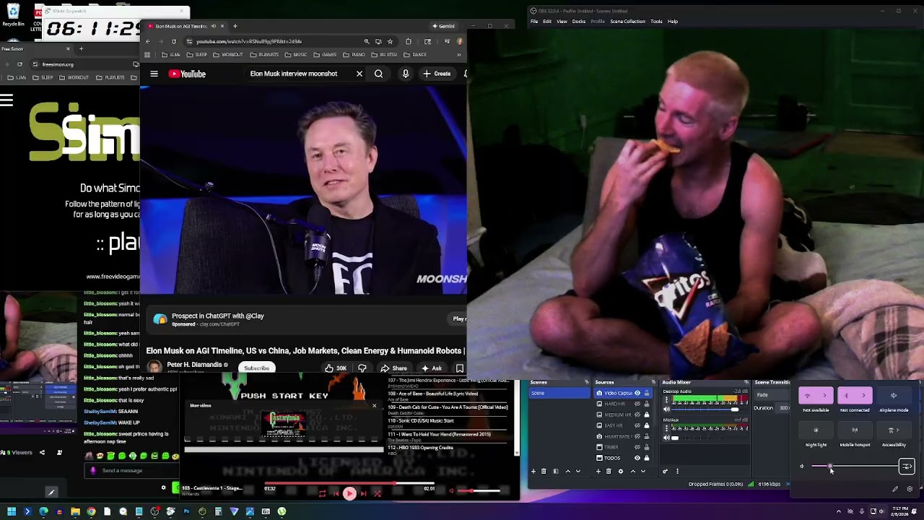
Task: Open OBS Docks menu
Action: coord(579,22)
